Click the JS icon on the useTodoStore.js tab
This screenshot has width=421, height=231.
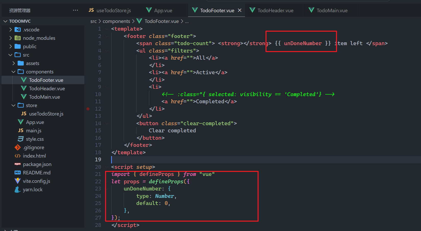point(91,10)
